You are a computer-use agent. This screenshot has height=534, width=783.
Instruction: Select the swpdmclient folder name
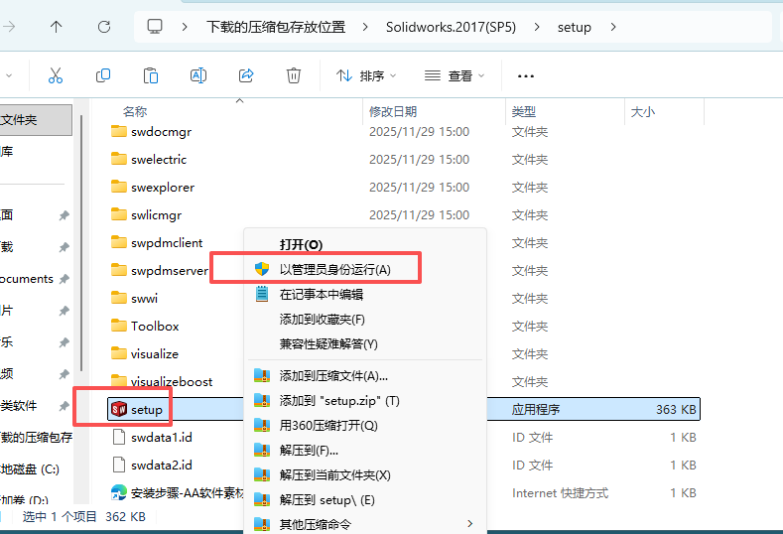[167, 243]
